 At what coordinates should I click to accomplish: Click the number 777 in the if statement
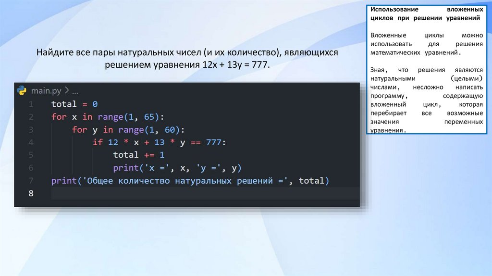[x=213, y=142]
